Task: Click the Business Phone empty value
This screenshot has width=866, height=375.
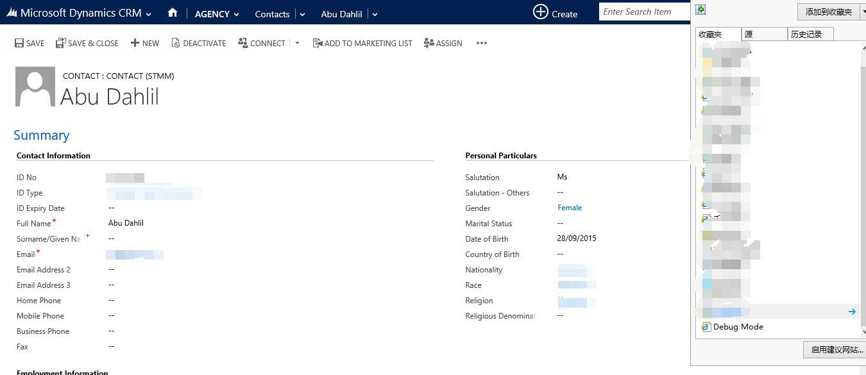Action: (112, 331)
